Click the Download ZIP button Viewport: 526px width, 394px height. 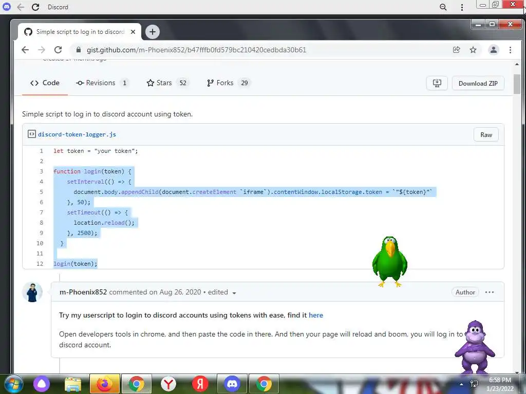478,84
